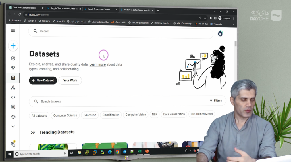
Task: Reload the current page
Action: 20,14
